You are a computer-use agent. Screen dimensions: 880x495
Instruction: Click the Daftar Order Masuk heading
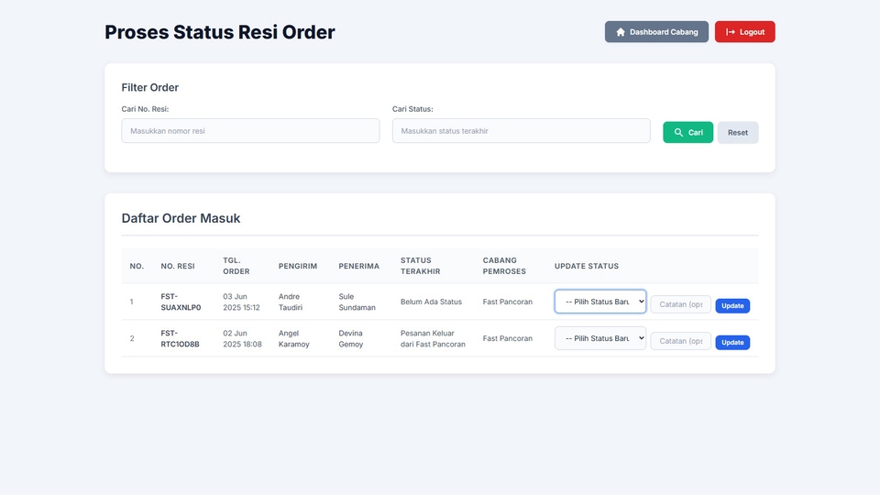pyautogui.click(x=181, y=218)
